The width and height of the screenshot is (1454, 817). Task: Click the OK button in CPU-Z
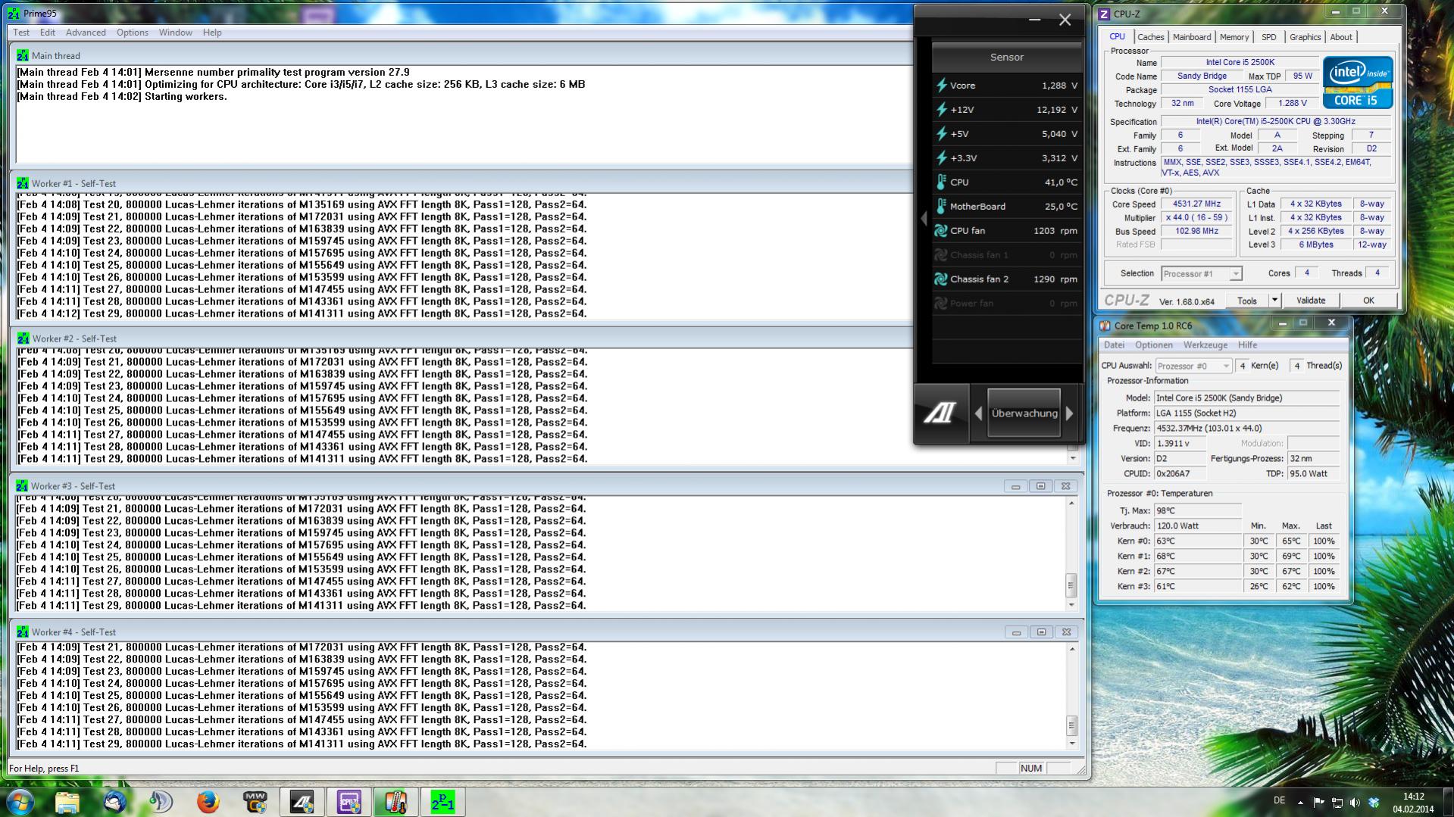(x=1368, y=301)
